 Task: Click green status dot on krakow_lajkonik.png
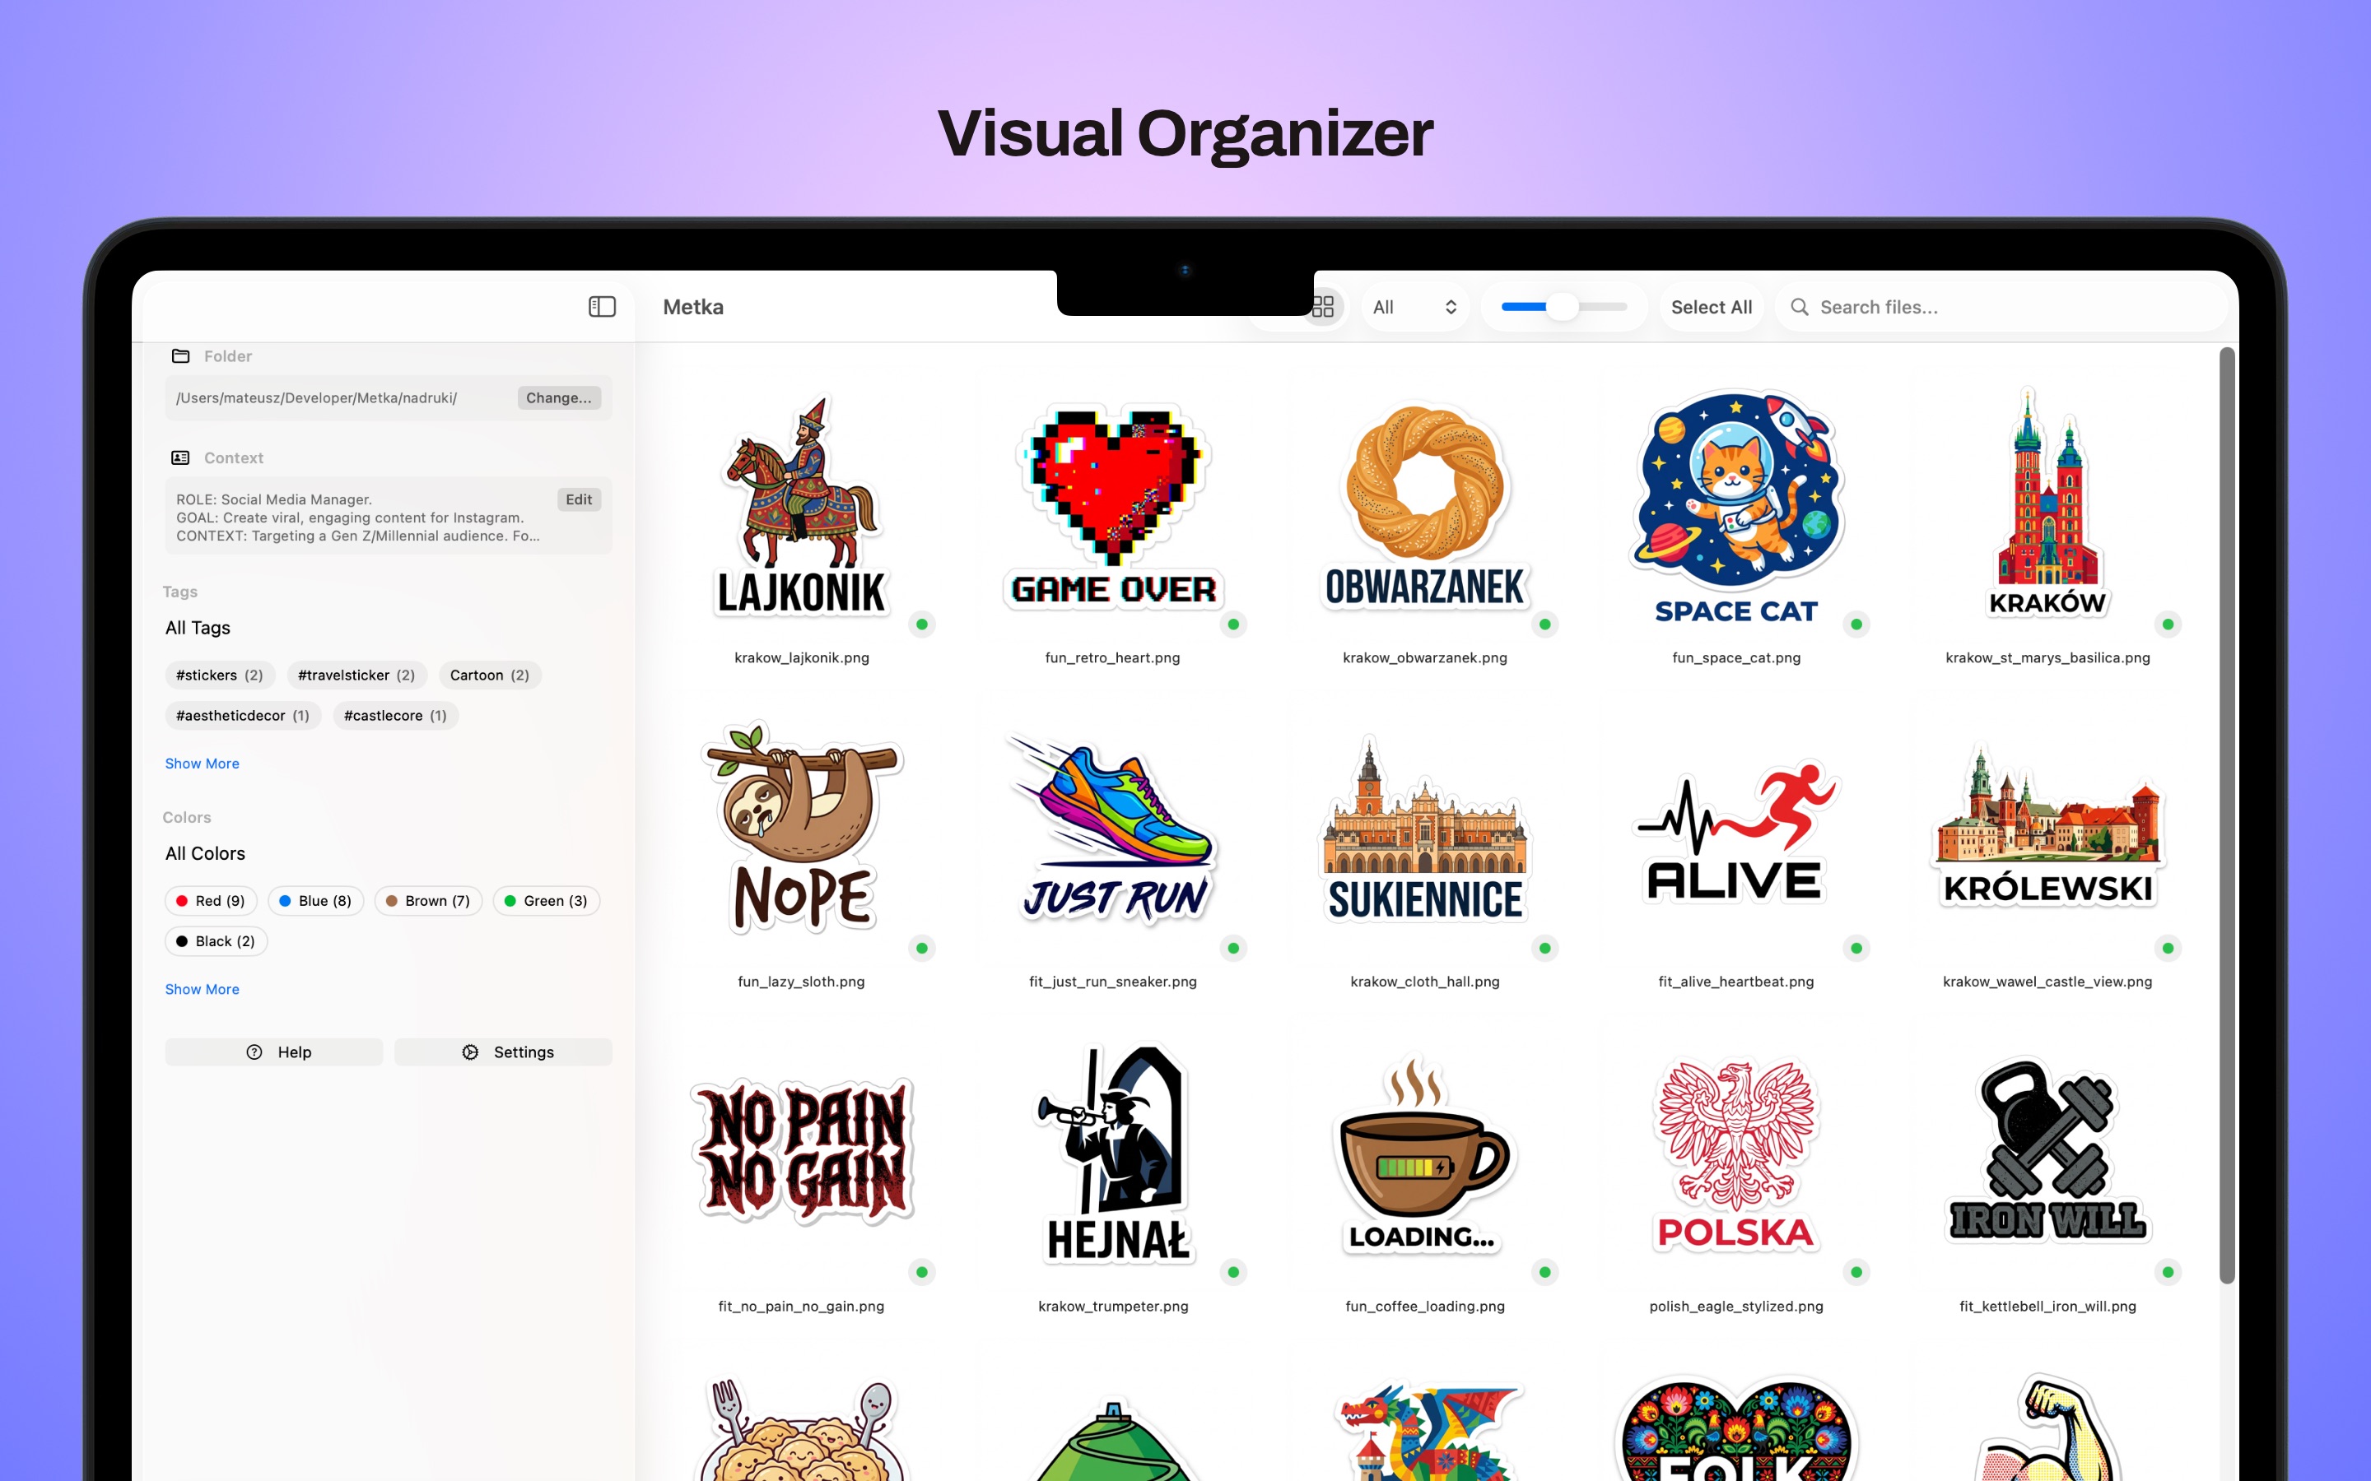(x=921, y=624)
